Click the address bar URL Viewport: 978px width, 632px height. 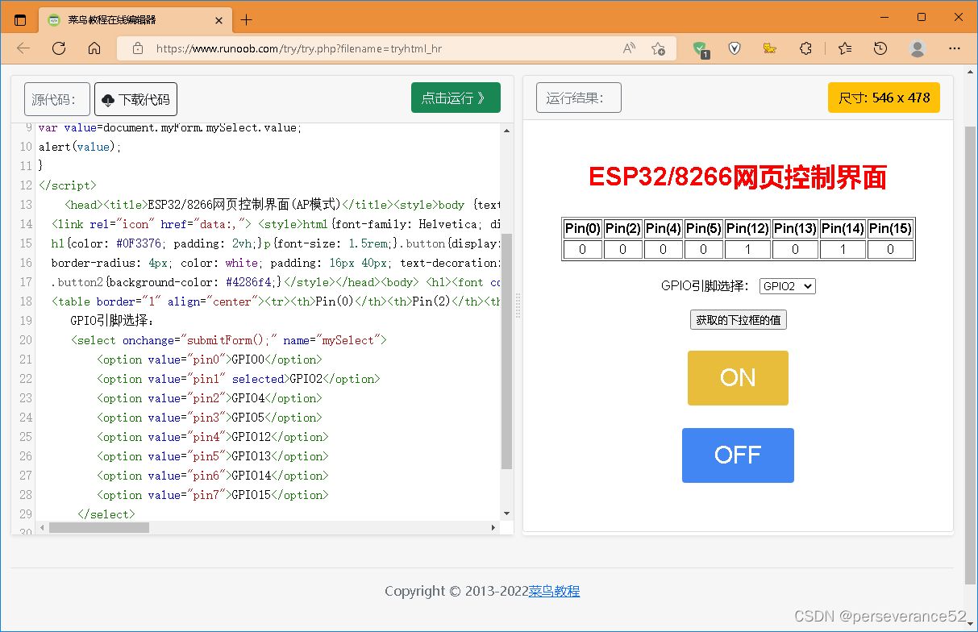(x=299, y=48)
